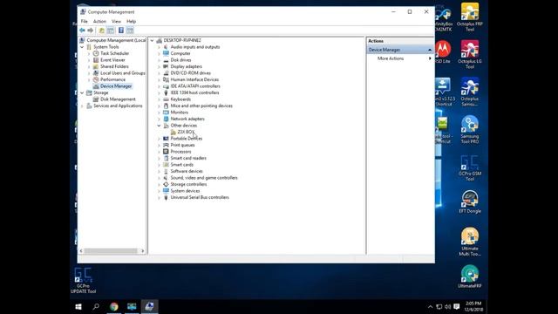
Task: Collapse the Other devices category
Action: pos(159,126)
